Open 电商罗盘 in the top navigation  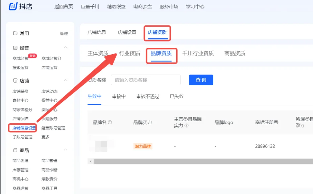tap(142, 6)
